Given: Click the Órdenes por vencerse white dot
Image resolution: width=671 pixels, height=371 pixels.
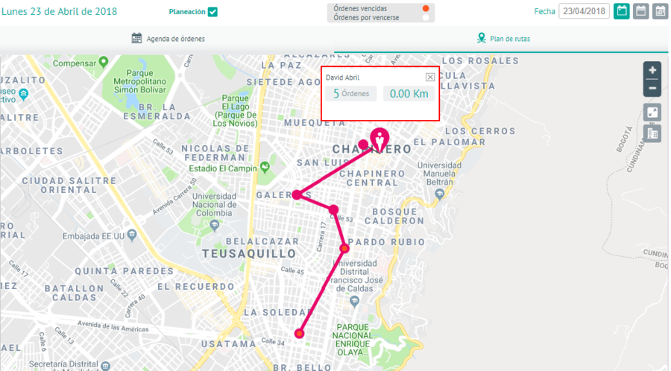Looking at the screenshot, I should pyautogui.click(x=426, y=18).
